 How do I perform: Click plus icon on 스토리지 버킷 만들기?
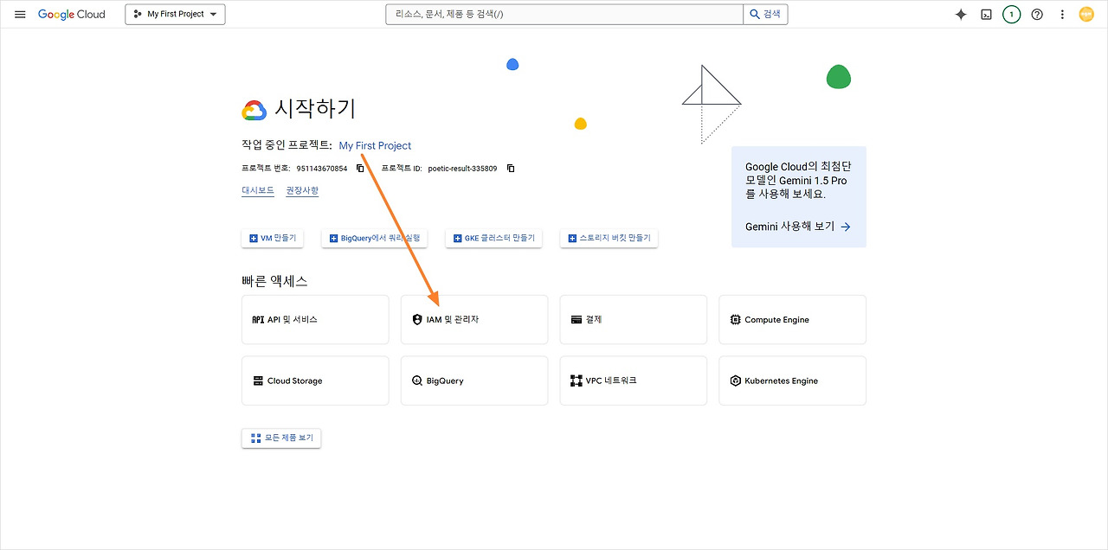pyautogui.click(x=572, y=238)
